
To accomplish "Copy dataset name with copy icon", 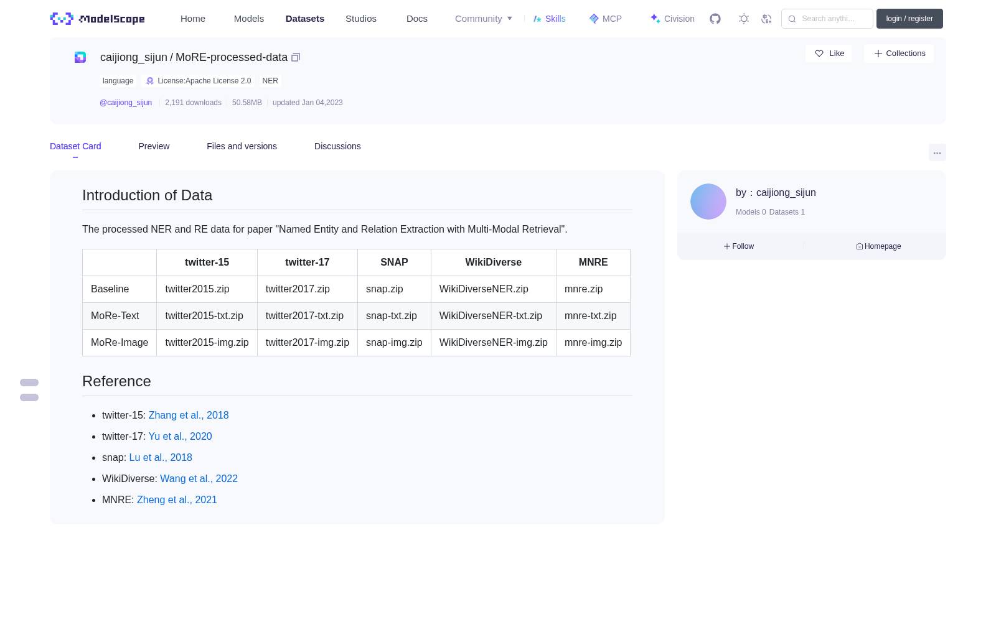I will click(x=296, y=57).
